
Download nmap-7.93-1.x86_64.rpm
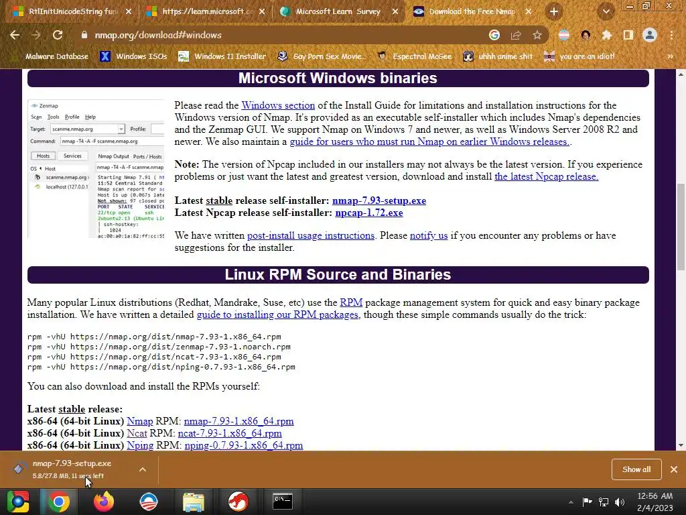[238, 421]
